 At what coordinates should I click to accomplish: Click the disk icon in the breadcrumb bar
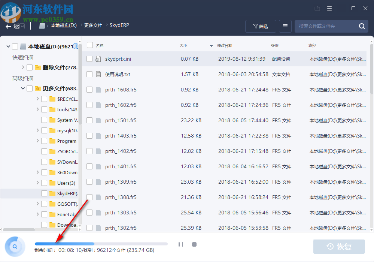pos(42,25)
